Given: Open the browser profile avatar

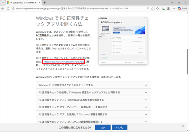Looking at the screenshot, I should [x=168, y=9].
